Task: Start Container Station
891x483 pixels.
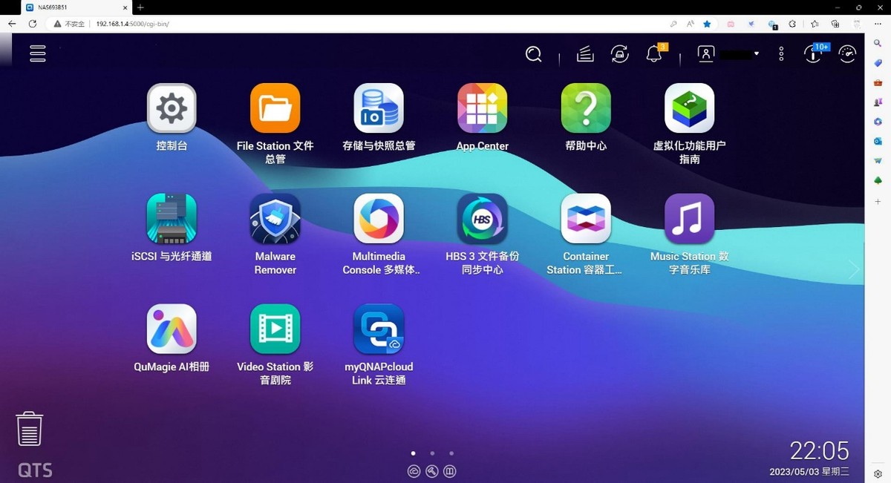Action: click(585, 218)
